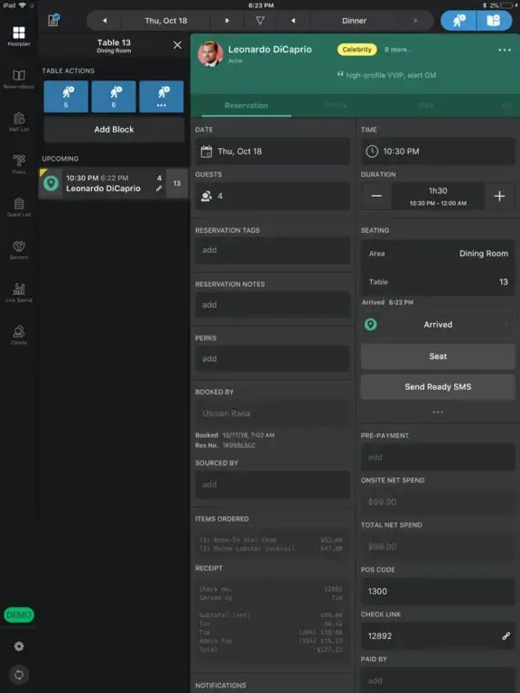Decrease duration with the minus button
Viewport: 520px width, 693px height.
coord(376,196)
